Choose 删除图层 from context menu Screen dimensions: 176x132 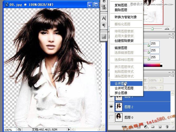(x=121, y=10)
